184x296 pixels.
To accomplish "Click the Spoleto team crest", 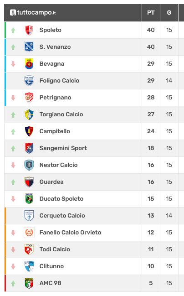I will point(29,30).
